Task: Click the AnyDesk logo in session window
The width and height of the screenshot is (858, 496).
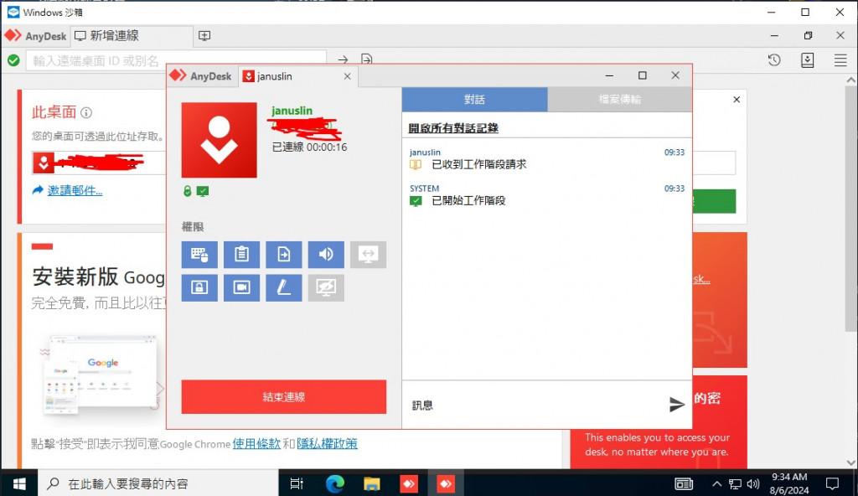Action: [200, 76]
